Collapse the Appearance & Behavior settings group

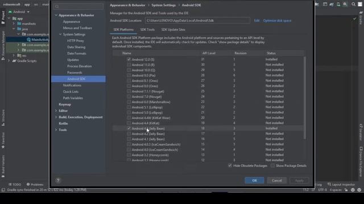[56, 15]
